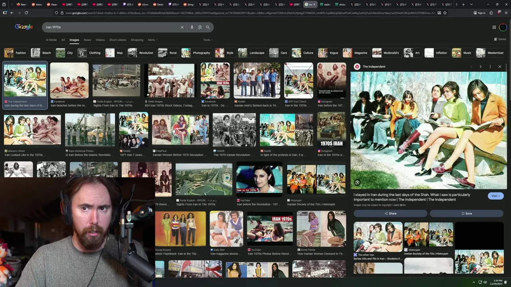Open related Historypin Iranian Society image
This screenshot has height=287, width=511.
(428, 234)
